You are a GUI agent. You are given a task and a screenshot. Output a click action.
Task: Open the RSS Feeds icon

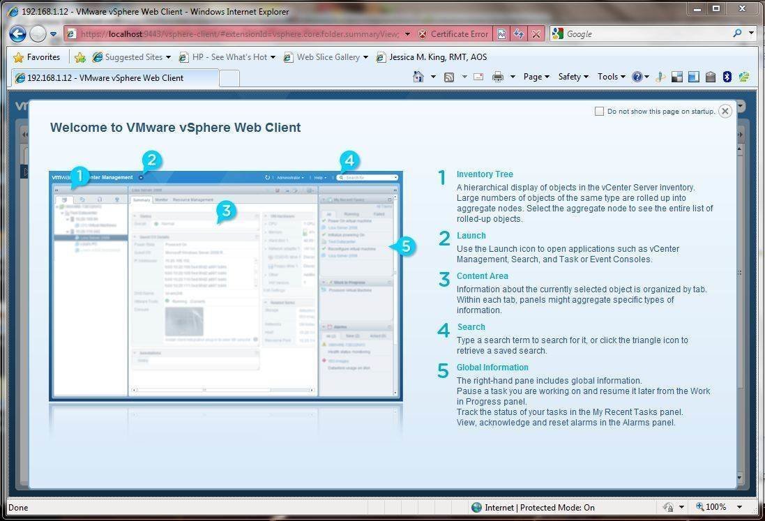[x=448, y=77]
